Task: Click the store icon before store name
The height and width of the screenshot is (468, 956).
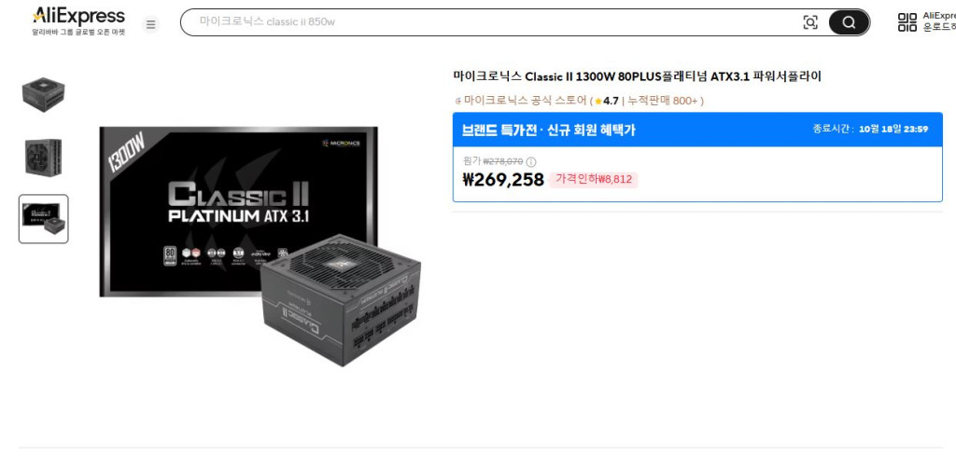Action: click(x=458, y=101)
